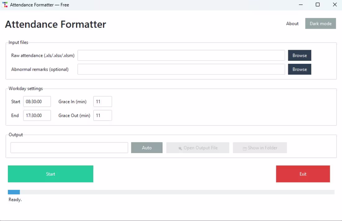
Task: Open the About page
Action: tap(292, 24)
